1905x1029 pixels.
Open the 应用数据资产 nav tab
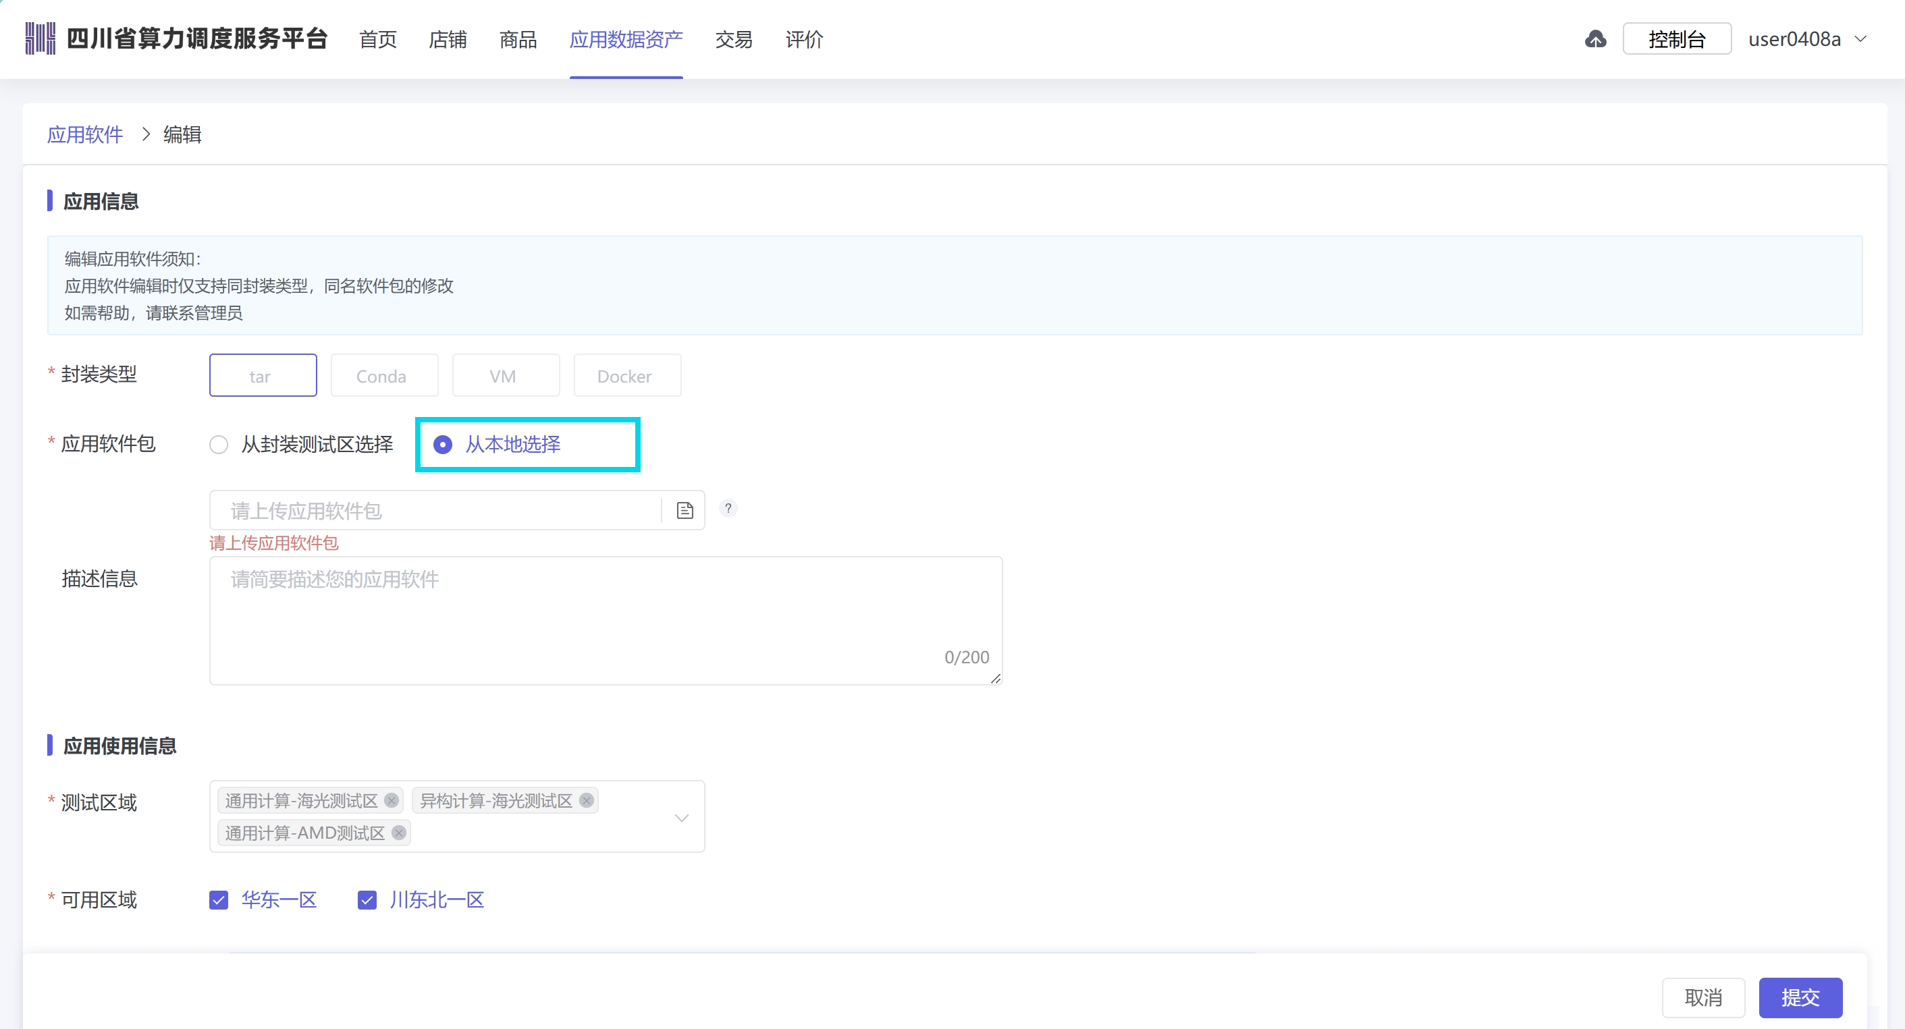click(x=626, y=39)
